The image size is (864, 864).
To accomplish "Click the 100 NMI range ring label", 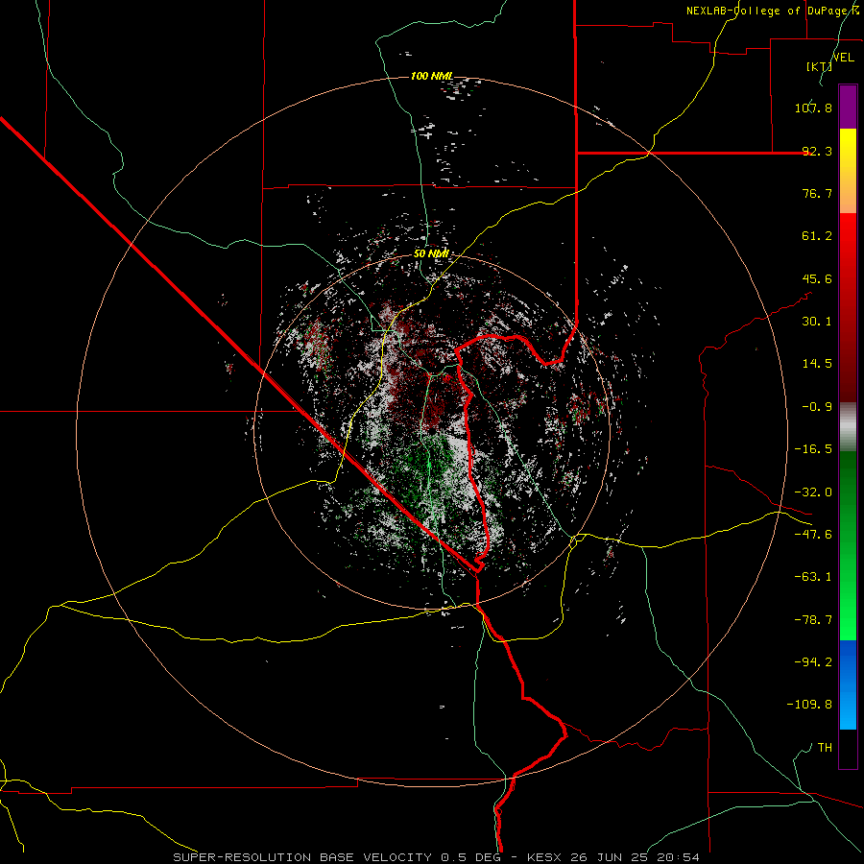I will click(x=433, y=76).
